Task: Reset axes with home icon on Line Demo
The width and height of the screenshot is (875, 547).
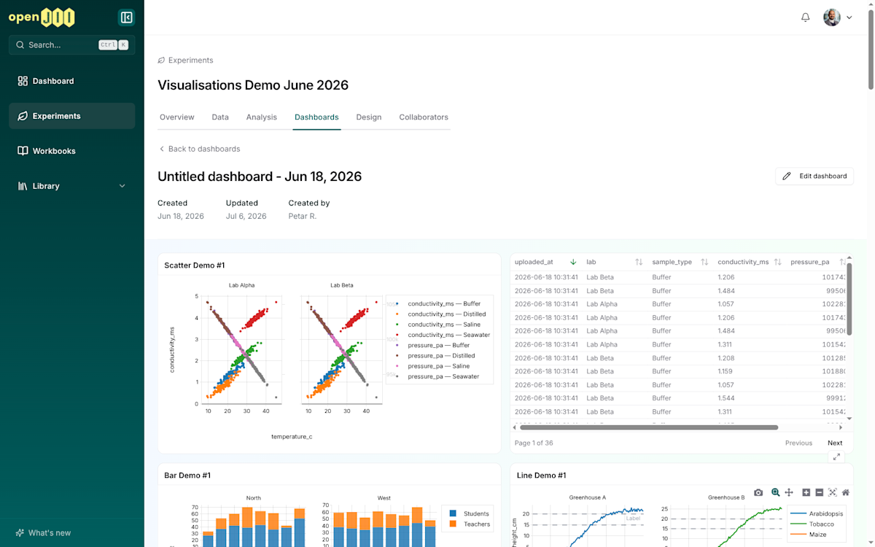Action: (x=846, y=493)
